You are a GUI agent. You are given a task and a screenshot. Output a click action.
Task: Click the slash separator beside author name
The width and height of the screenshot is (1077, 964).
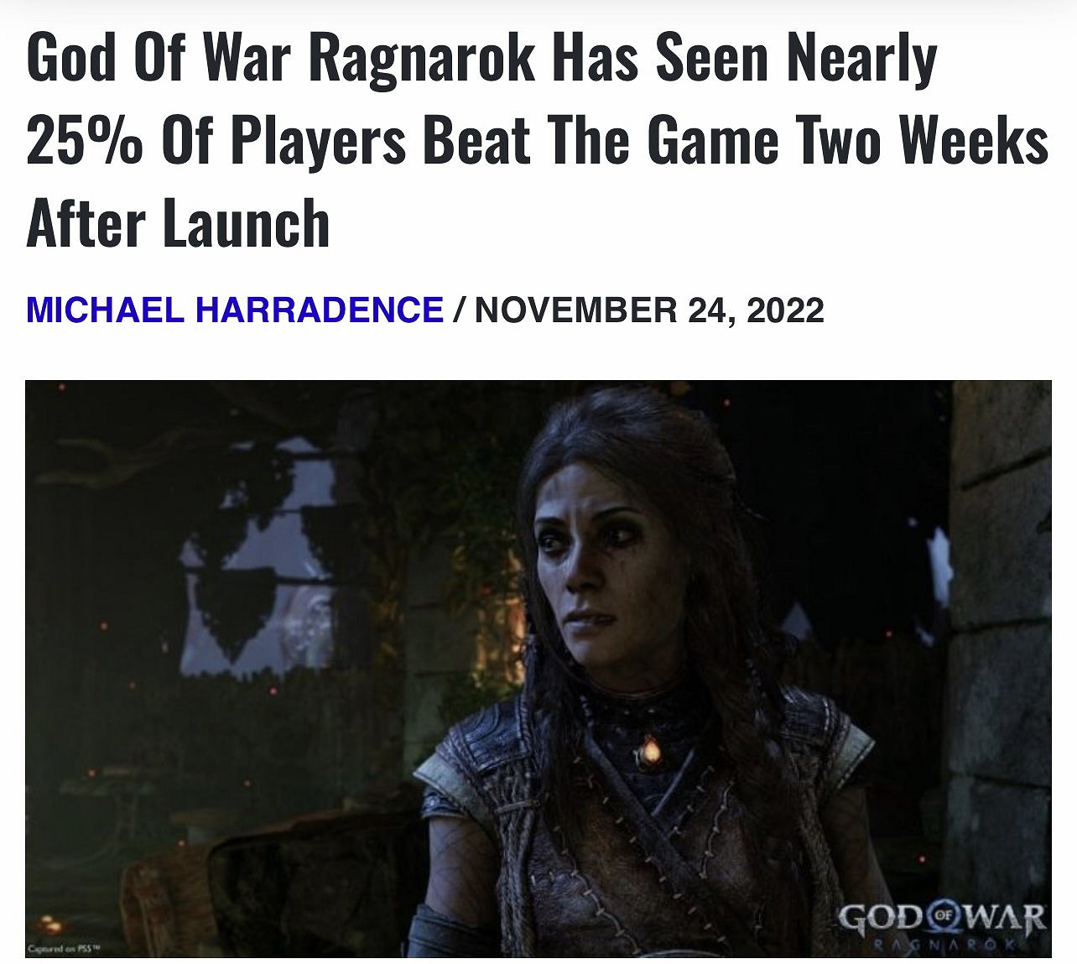click(459, 310)
